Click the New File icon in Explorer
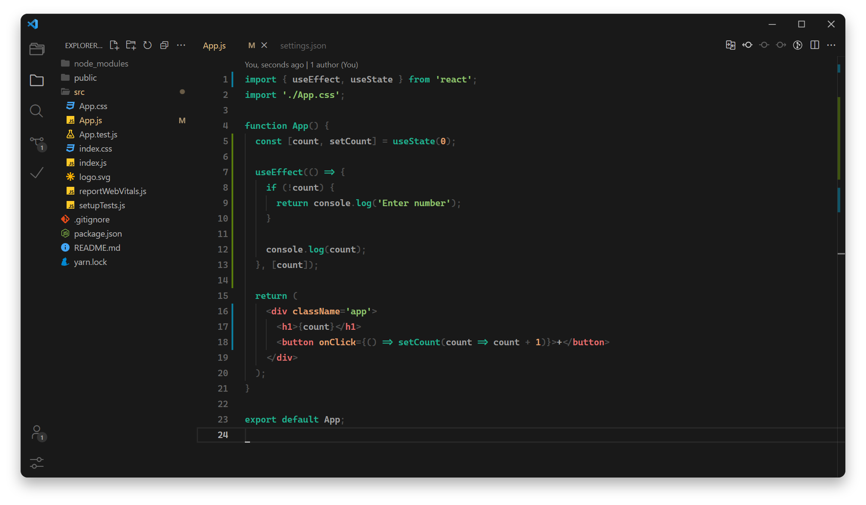Screen dimensions: 866x505 (x=114, y=45)
